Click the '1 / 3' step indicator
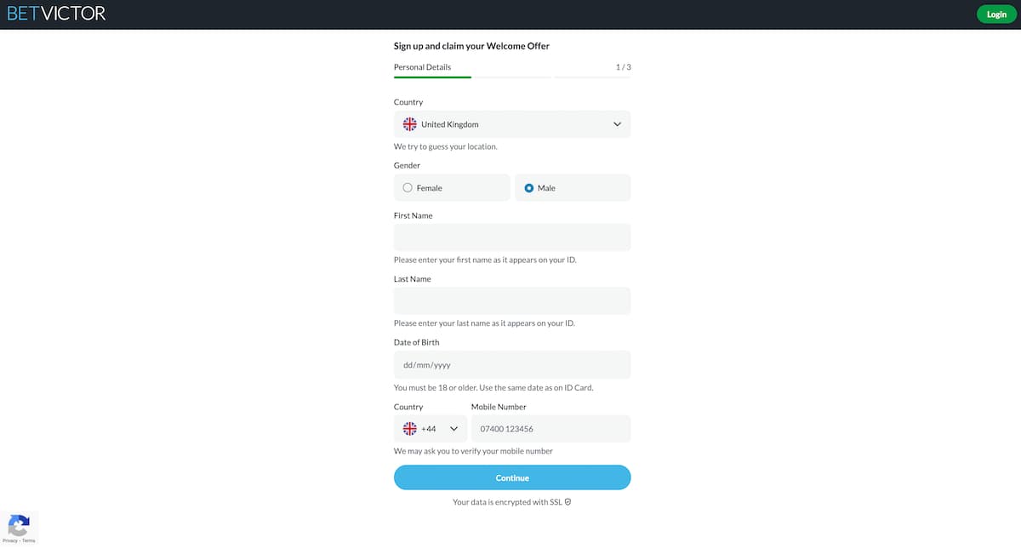The image size is (1021, 554). tap(623, 67)
